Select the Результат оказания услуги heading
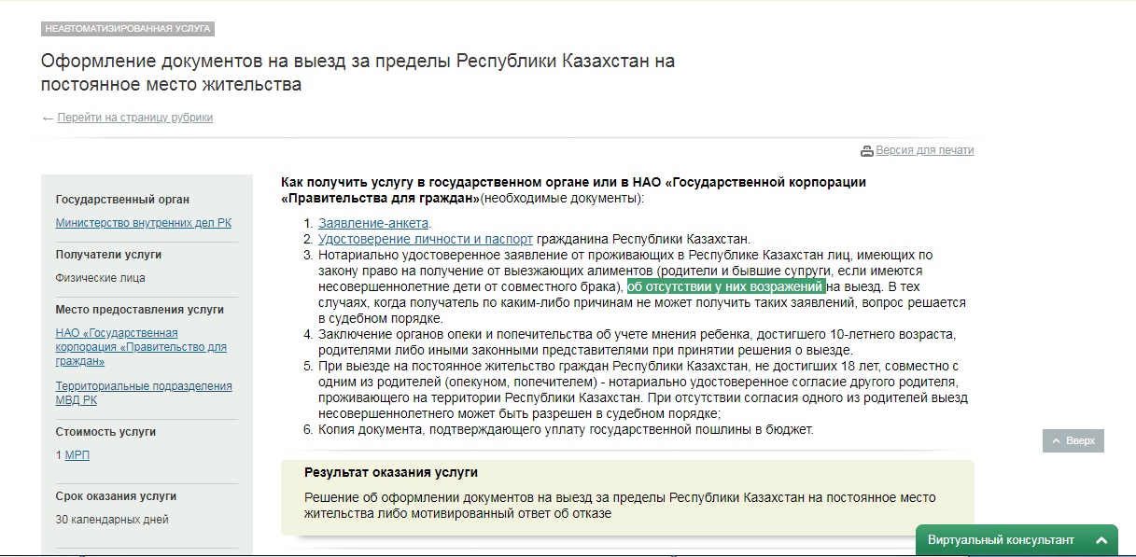1136x557 pixels. pyautogui.click(x=391, y=473)
